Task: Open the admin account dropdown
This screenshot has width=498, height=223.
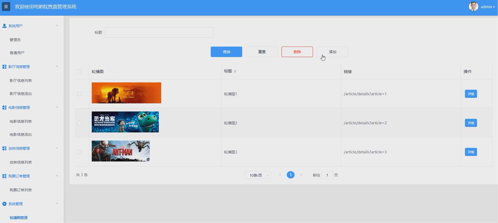Action: click(488, 7)
